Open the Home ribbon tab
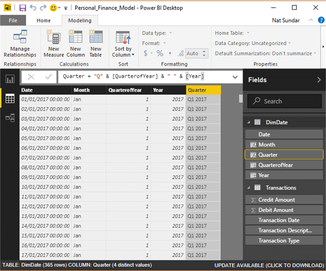This screenshot has width=326, height=271. click(44, 21)
